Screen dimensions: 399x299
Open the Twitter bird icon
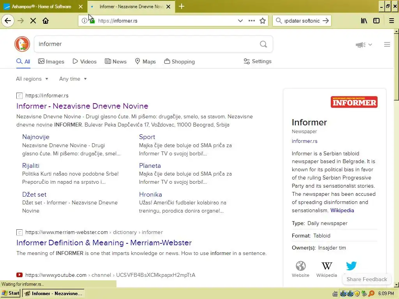[351, 266]
